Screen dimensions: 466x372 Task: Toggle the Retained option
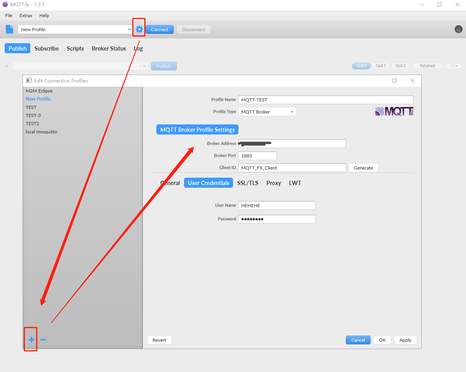pos(427,66)
